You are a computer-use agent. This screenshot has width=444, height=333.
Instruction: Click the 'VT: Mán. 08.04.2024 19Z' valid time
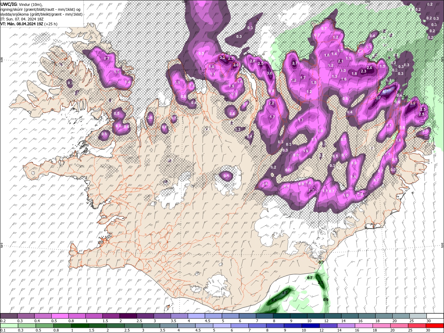point(22,24)
